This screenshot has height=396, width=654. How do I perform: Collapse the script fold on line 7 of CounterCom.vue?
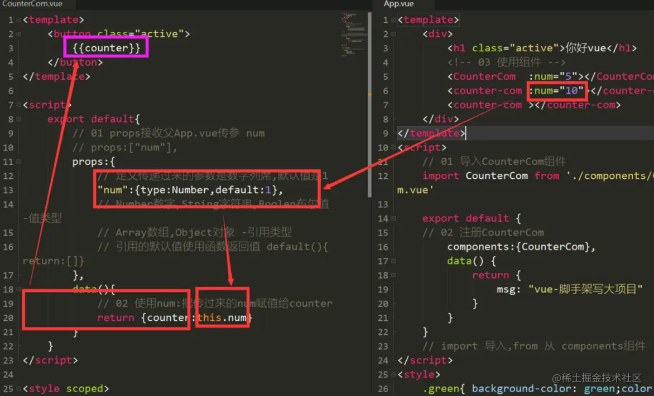click(x=18, y=105)
